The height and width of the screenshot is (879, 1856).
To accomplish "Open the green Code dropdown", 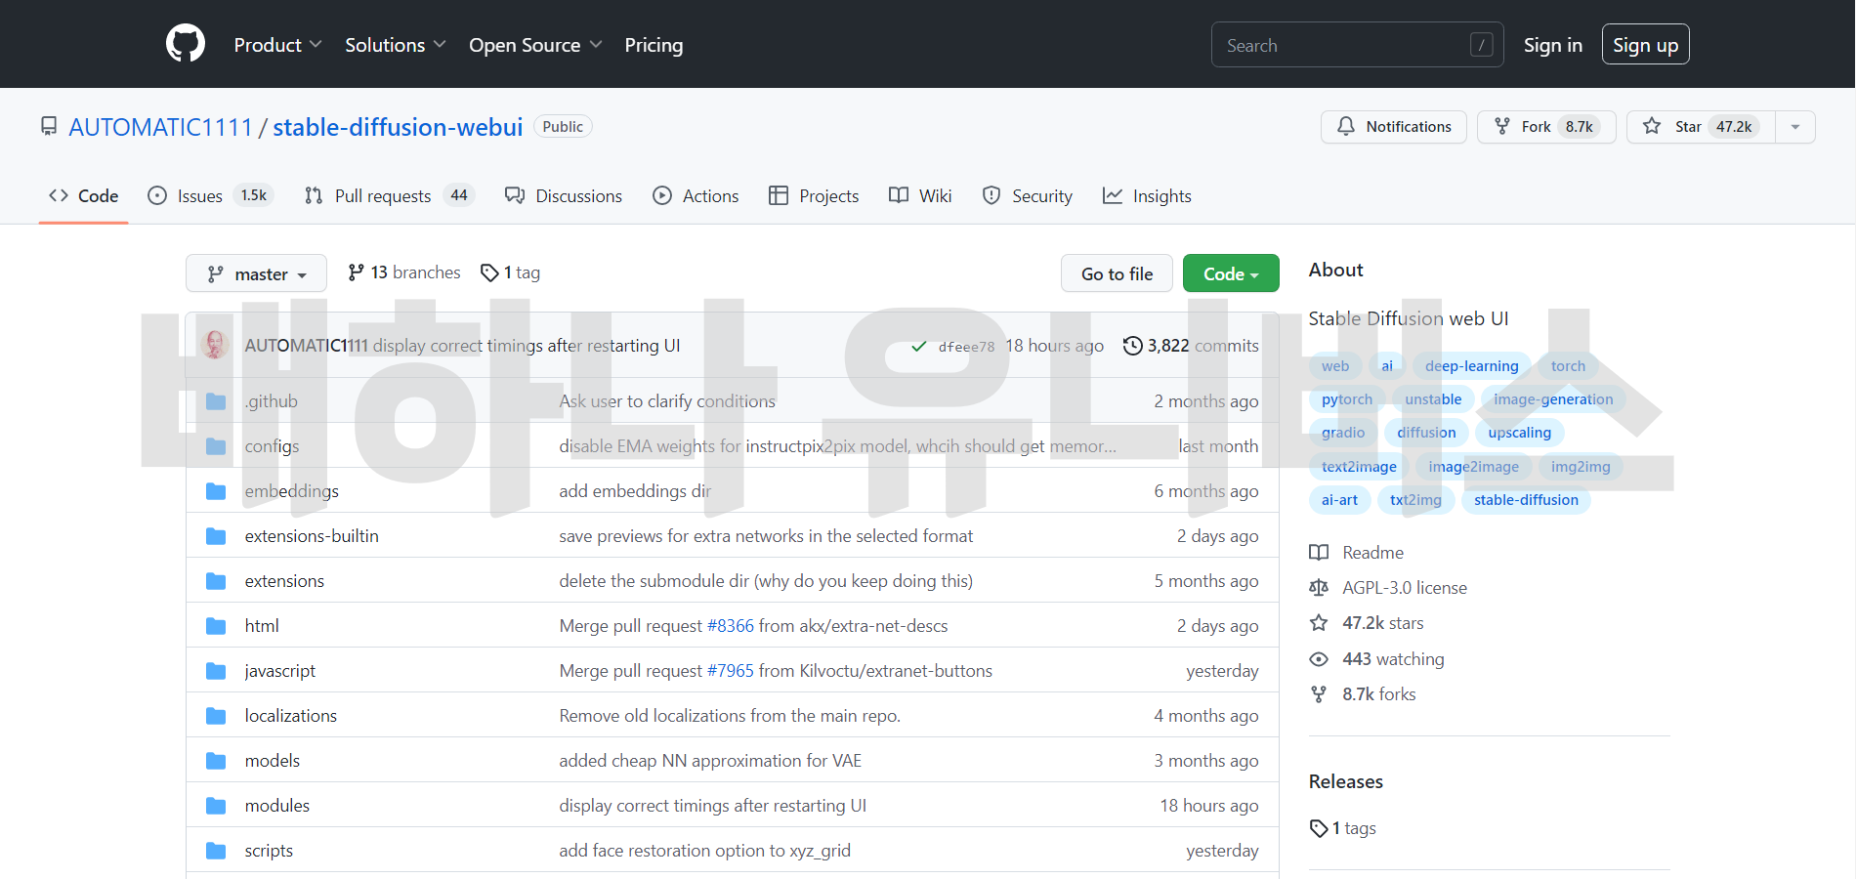I will tap(1231, 274).
